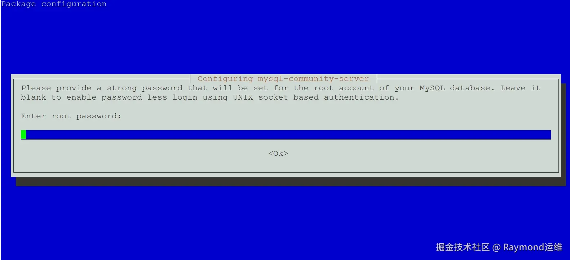The width and height of the screenshot is (570, 260).
Task: Click the word 'authentication.' in the description
Action: (x=361, y=97)
